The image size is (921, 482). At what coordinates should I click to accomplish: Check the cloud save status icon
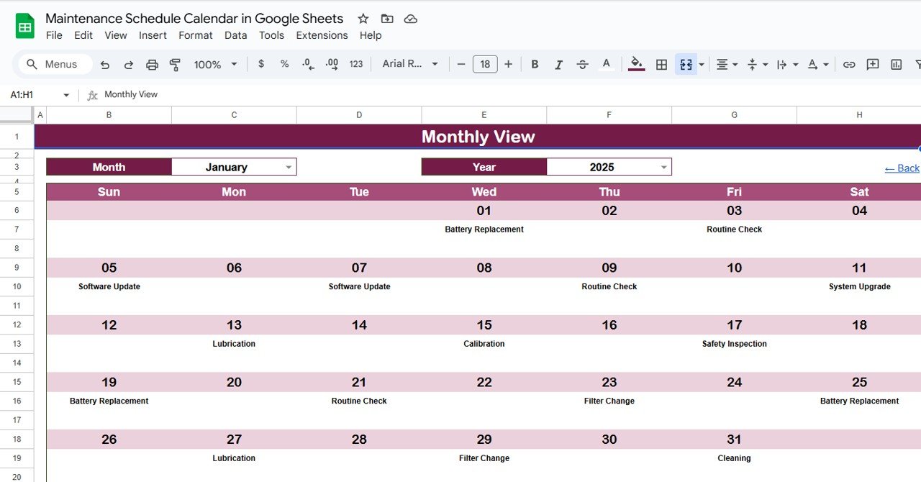pos(411,19)
